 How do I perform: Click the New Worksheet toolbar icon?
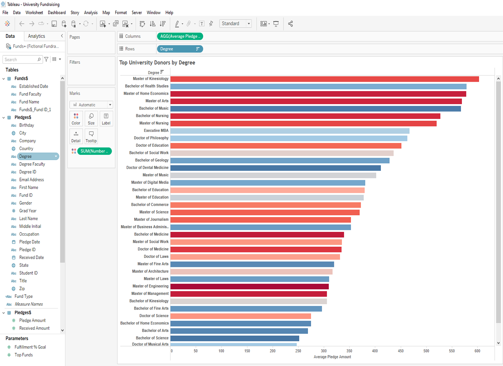103,24
